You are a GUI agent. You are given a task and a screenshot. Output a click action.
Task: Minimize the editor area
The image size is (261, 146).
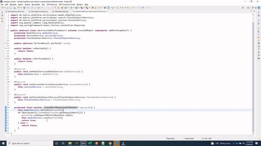[x=251, y=11]
